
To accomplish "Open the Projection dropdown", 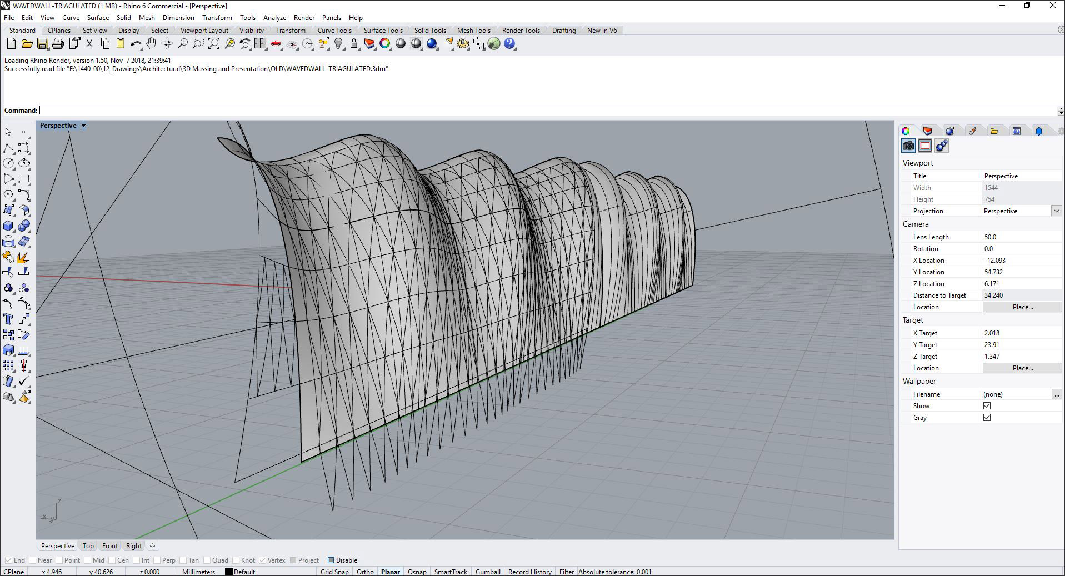I will click(x=1056, y=211).
